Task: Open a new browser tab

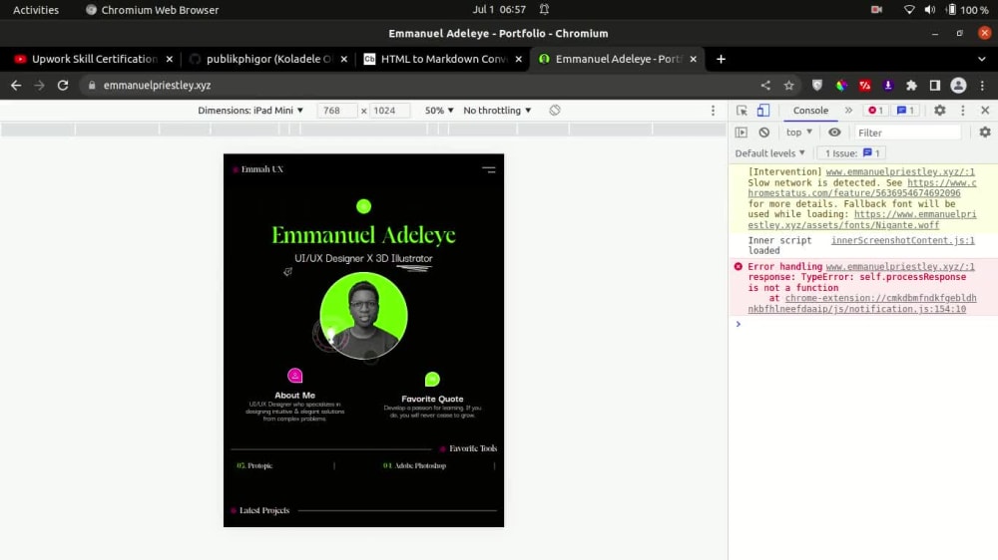Action: coord(721,59)
